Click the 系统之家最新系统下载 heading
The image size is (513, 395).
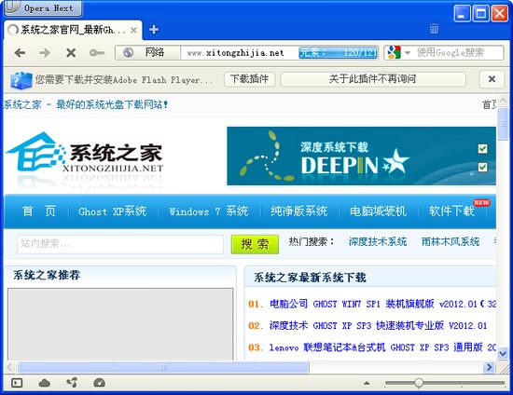310,278
